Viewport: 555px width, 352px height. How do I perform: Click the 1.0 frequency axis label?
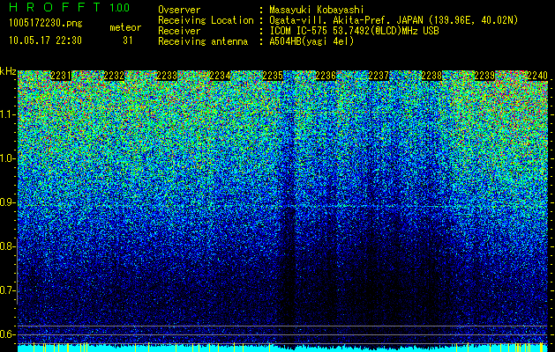[x=7, y=158]
